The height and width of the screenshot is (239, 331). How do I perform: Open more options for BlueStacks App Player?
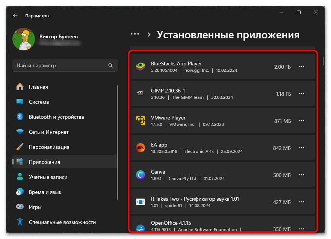(302, 67)
